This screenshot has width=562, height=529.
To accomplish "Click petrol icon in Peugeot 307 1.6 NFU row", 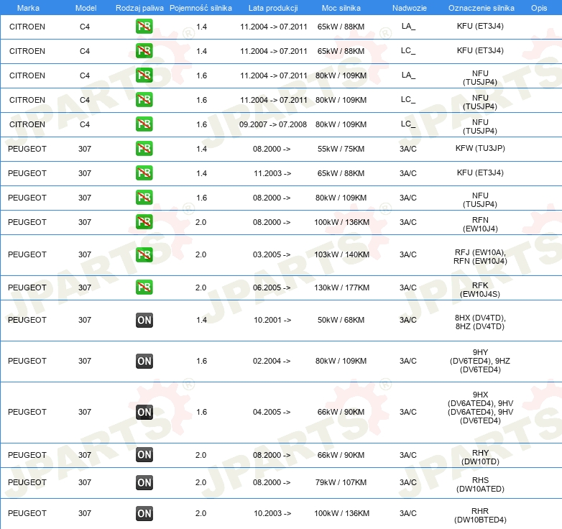I will point(144,198).
